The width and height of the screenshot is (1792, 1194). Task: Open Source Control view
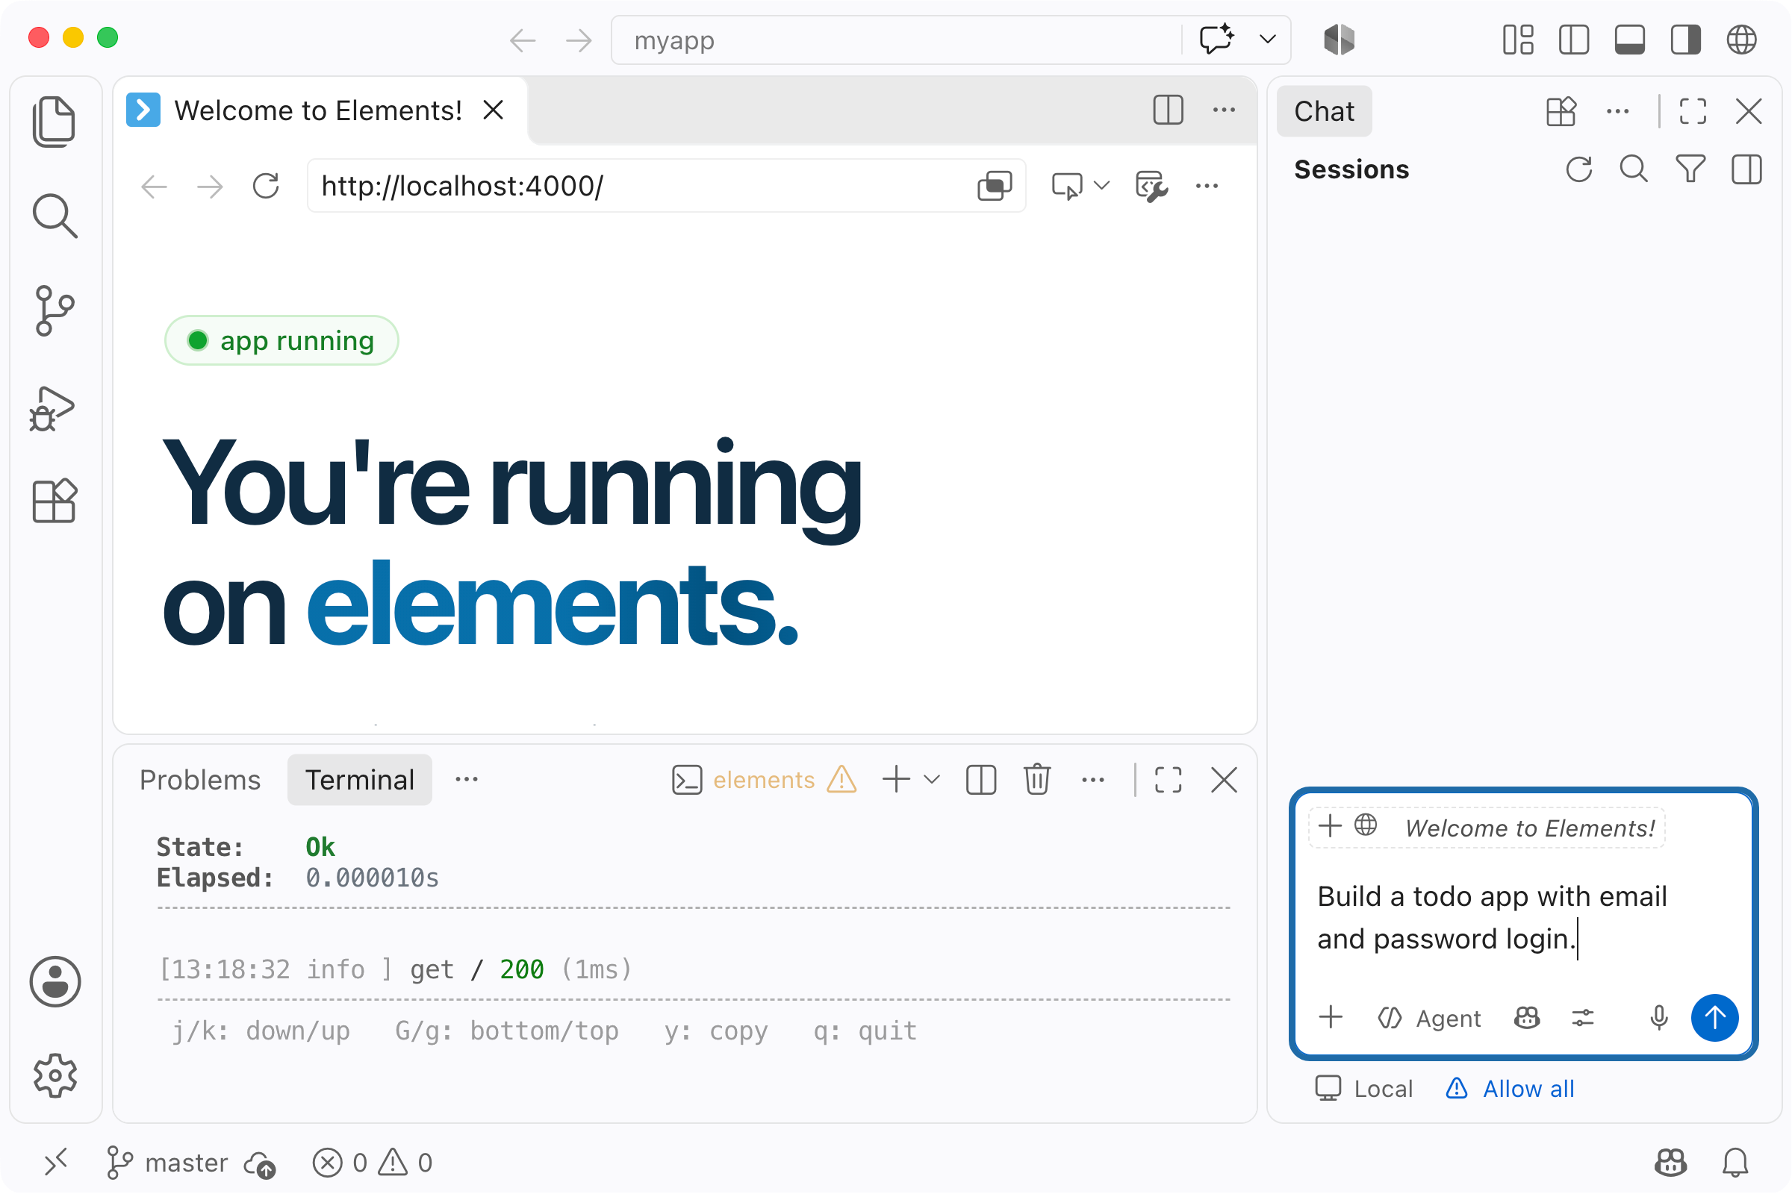pos(54,310)
